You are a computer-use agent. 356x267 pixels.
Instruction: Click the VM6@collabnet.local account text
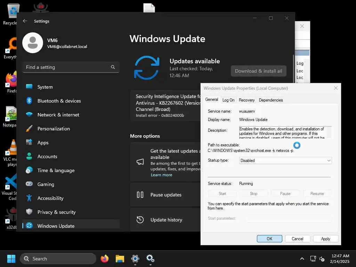click(x=67, y=47)
